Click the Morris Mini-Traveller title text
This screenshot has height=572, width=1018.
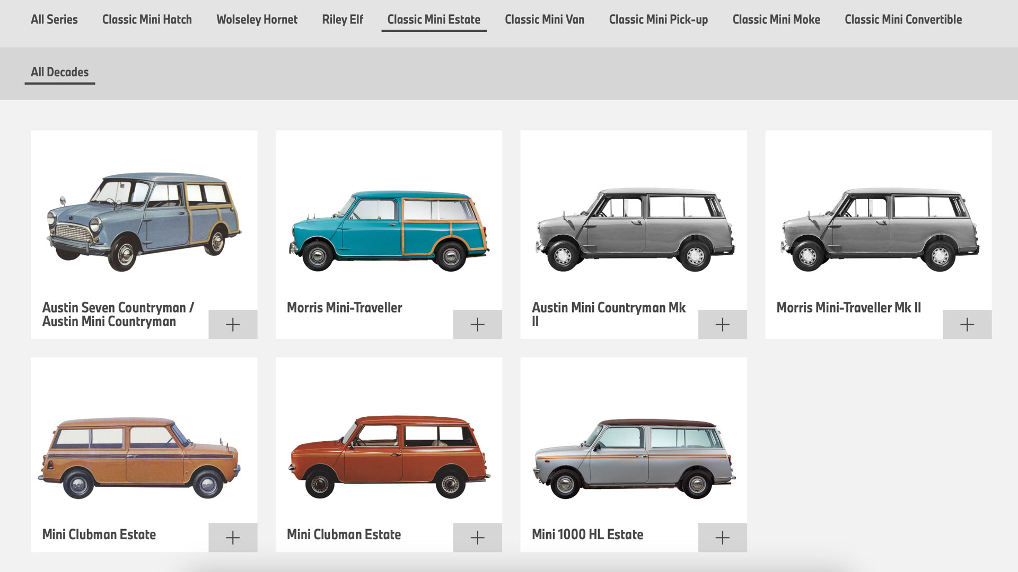tap(345, 308)
